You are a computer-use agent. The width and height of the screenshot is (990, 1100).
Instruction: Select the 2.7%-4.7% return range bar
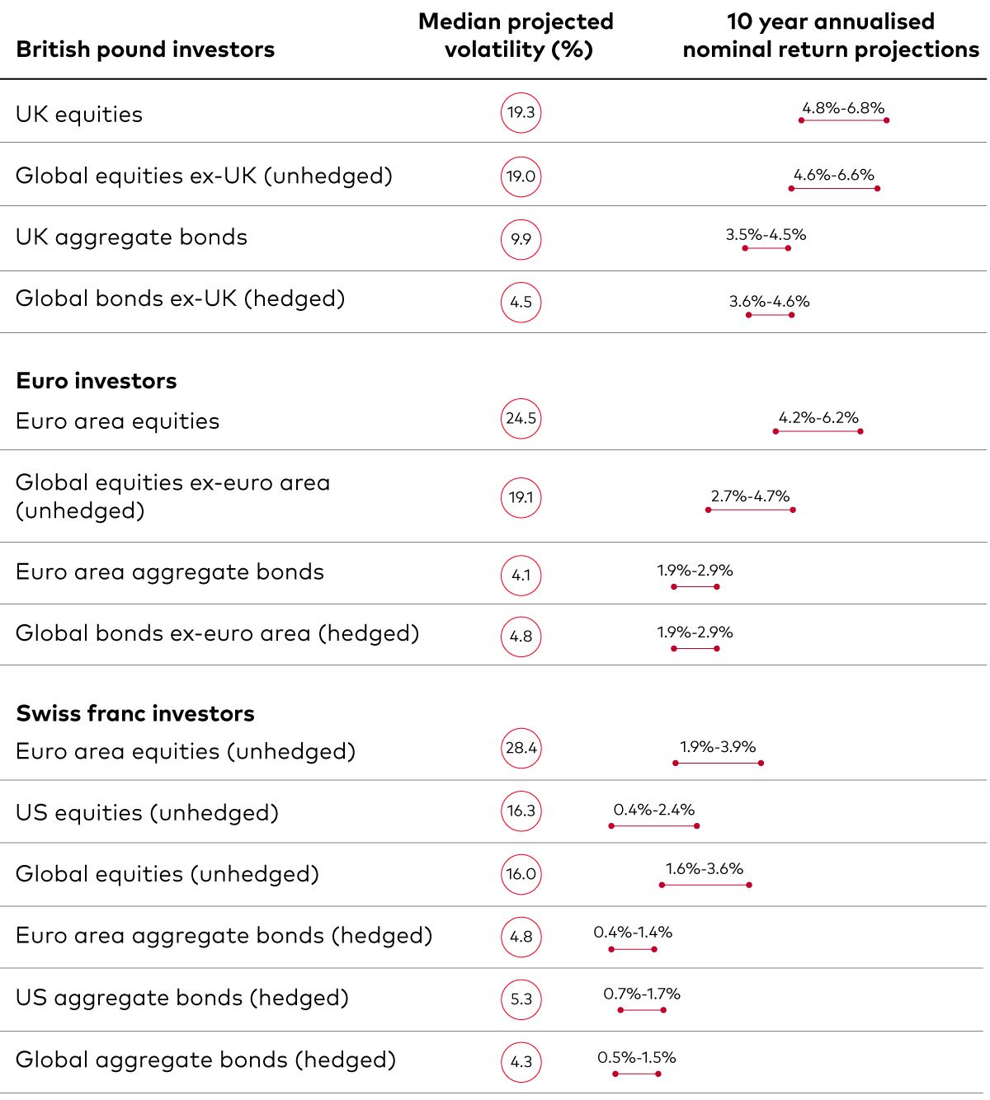coord(750,510)
